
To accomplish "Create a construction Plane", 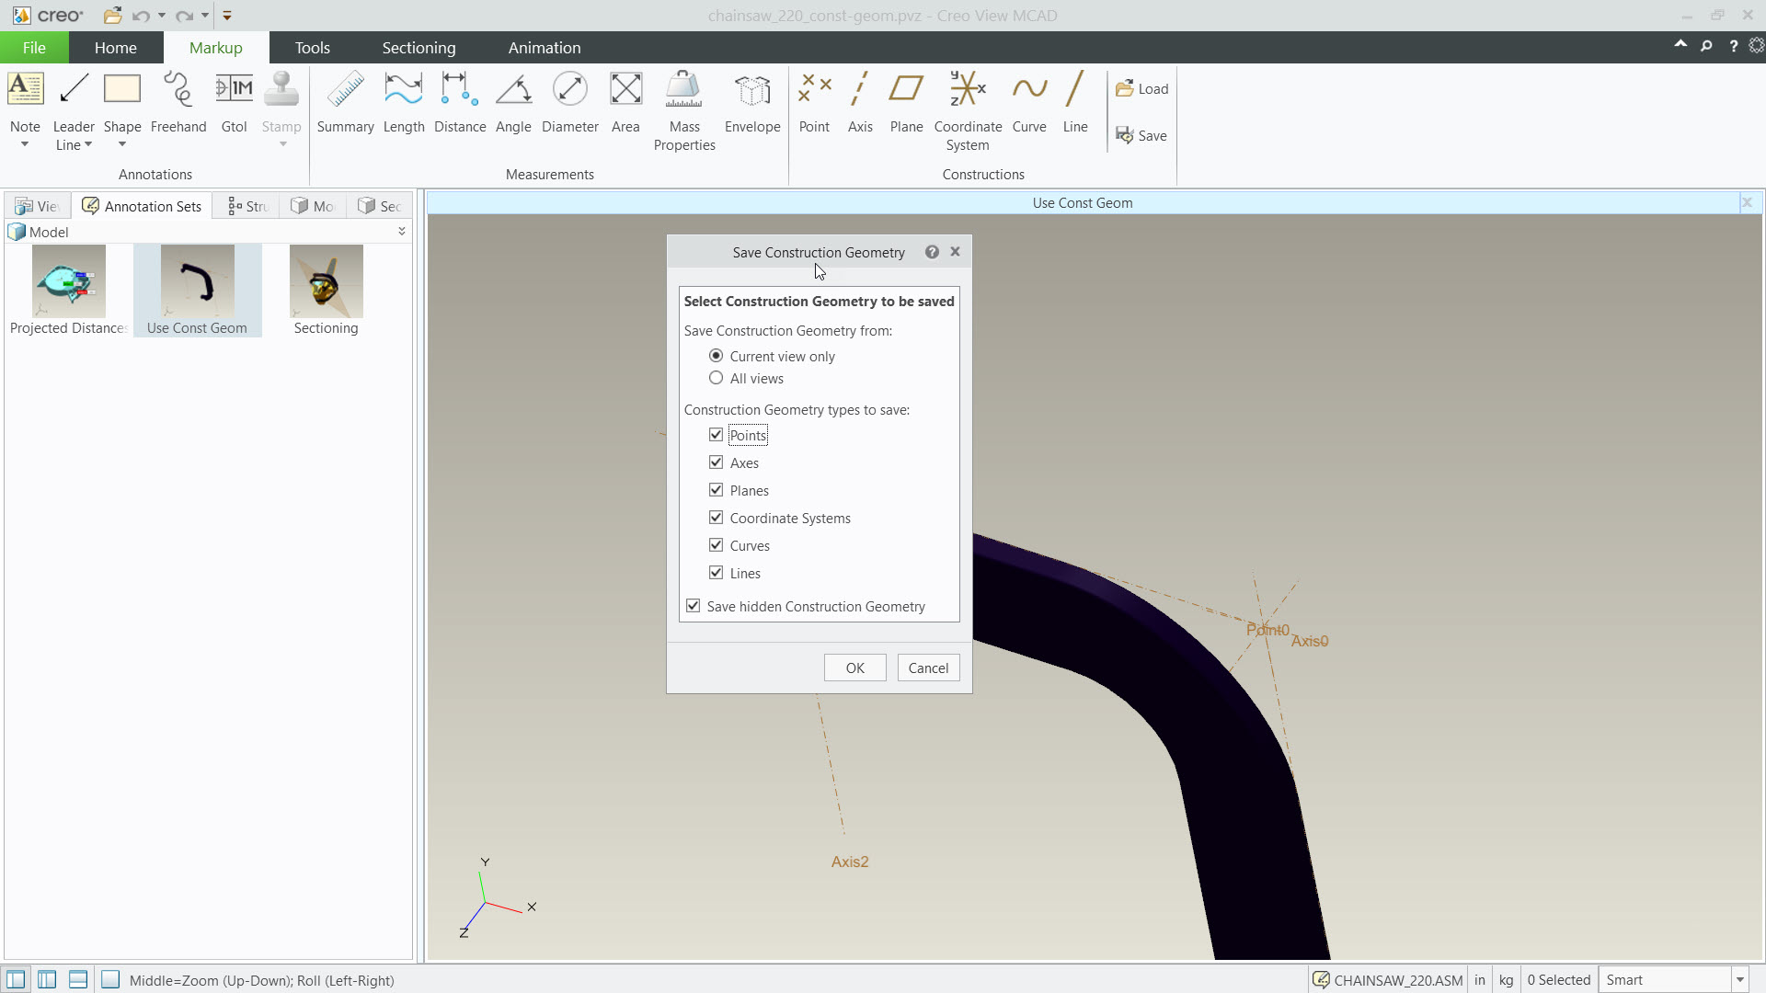I will point(905,106).
